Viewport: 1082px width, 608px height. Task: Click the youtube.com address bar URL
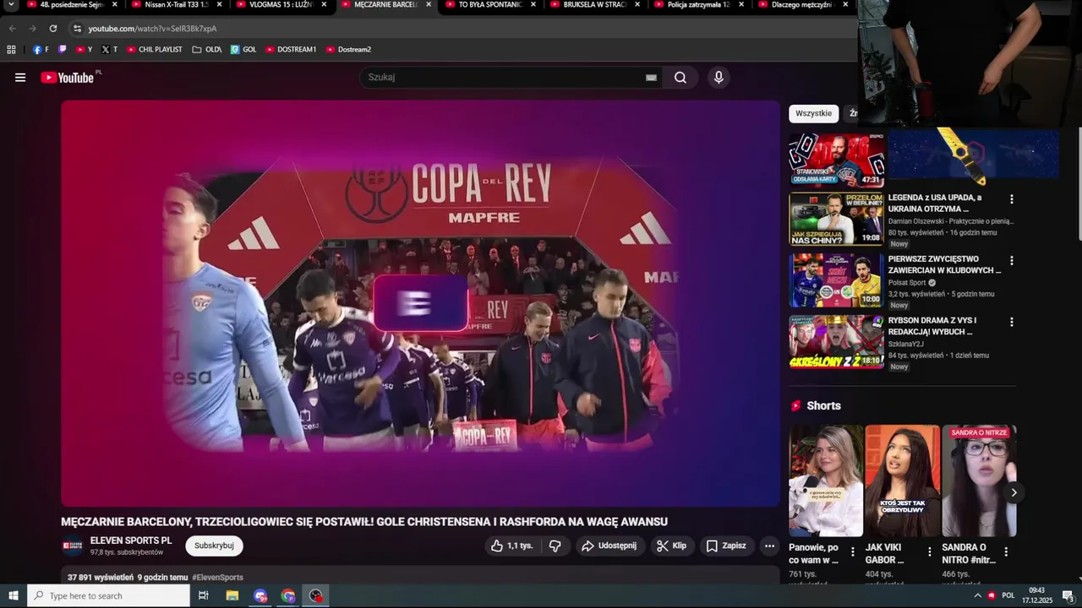click(152, 29)
